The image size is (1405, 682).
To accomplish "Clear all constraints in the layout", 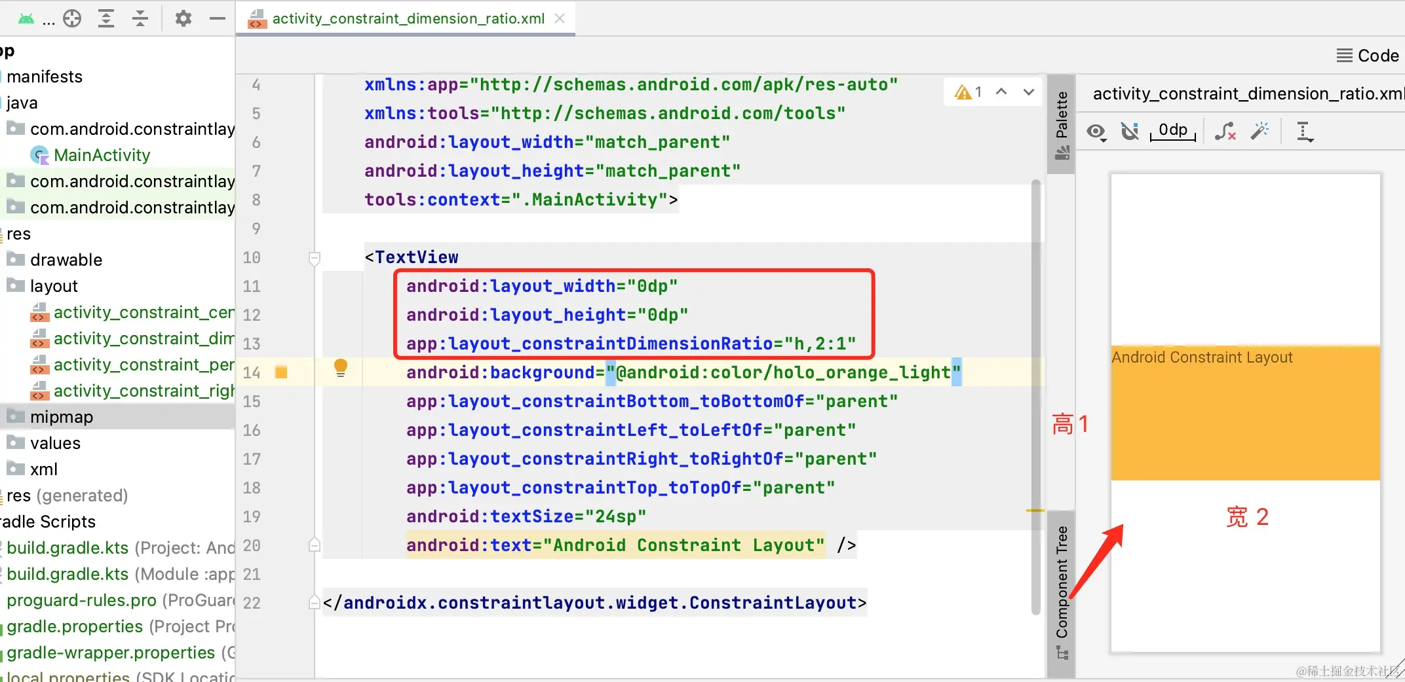I will tap(1225, 132).
